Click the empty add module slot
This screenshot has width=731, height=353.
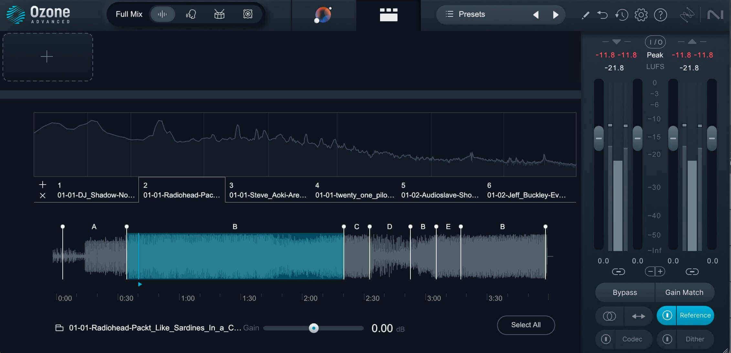48,57
